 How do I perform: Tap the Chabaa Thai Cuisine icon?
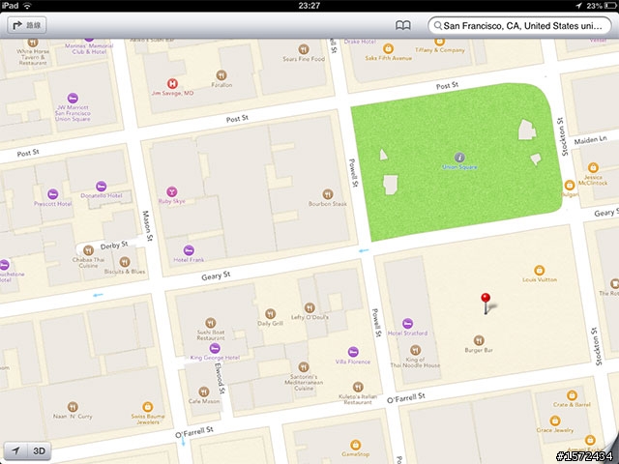pyautogui.click(x=88, y=250)
